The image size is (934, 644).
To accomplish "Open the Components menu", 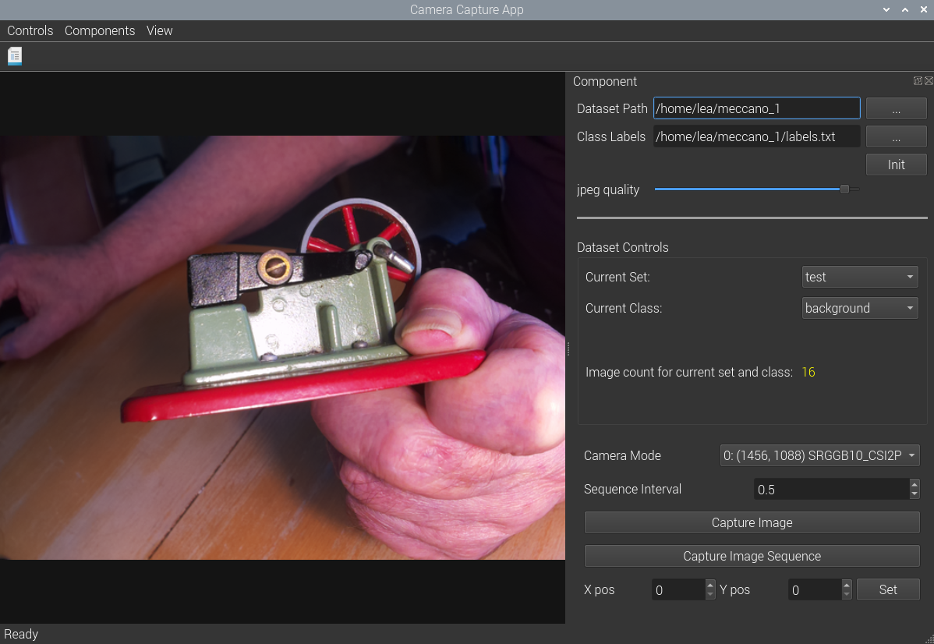I will point(100,30).
